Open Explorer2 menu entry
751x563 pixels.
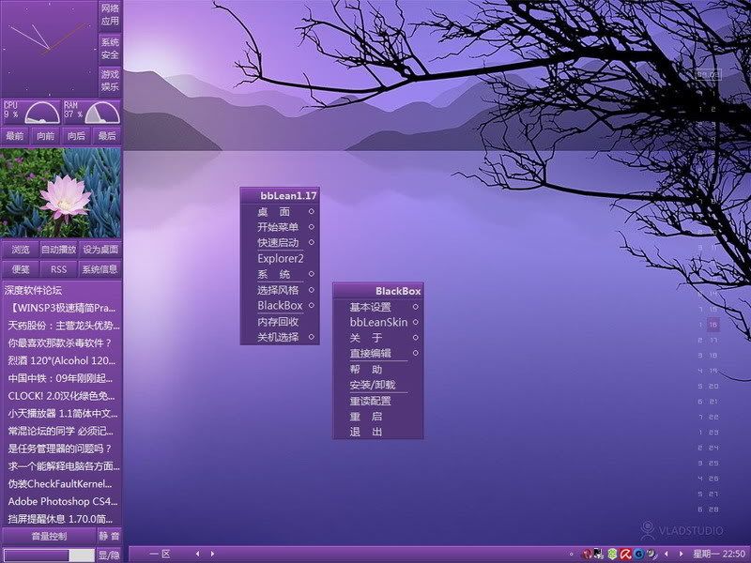[280, 259]
